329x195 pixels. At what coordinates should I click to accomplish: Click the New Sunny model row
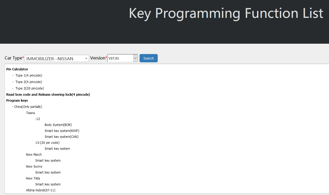coord(34,166)
